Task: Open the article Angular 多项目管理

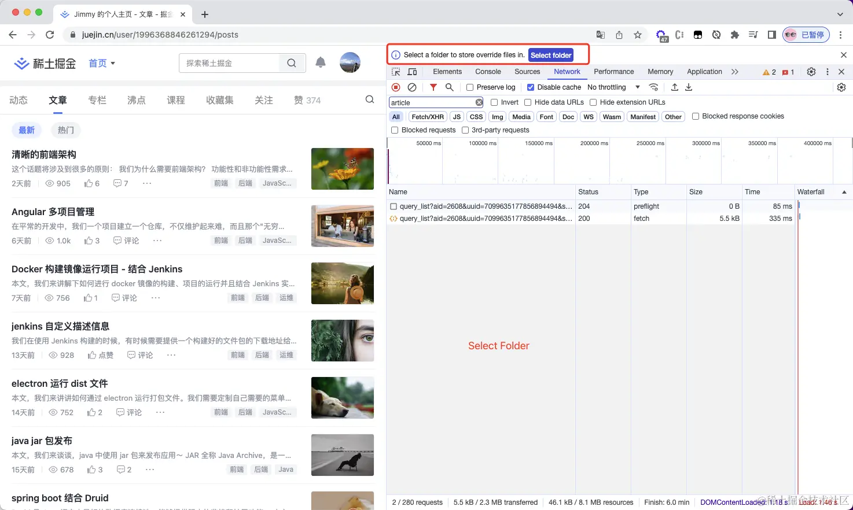Action: [52, 212]
